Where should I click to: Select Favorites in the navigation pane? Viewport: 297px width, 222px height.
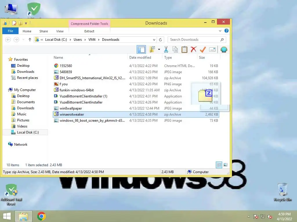click(21, 60)
